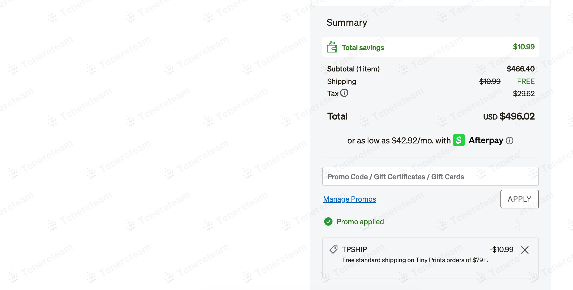
Task: Click the Afterpay info icon
Action: click(x=510, y=141)
